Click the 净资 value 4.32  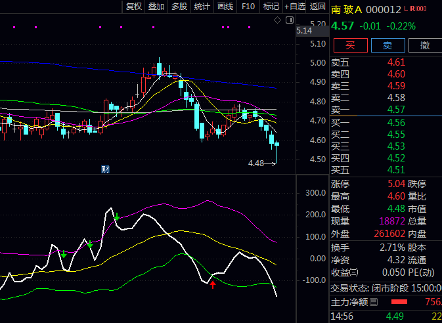point(396,259)
